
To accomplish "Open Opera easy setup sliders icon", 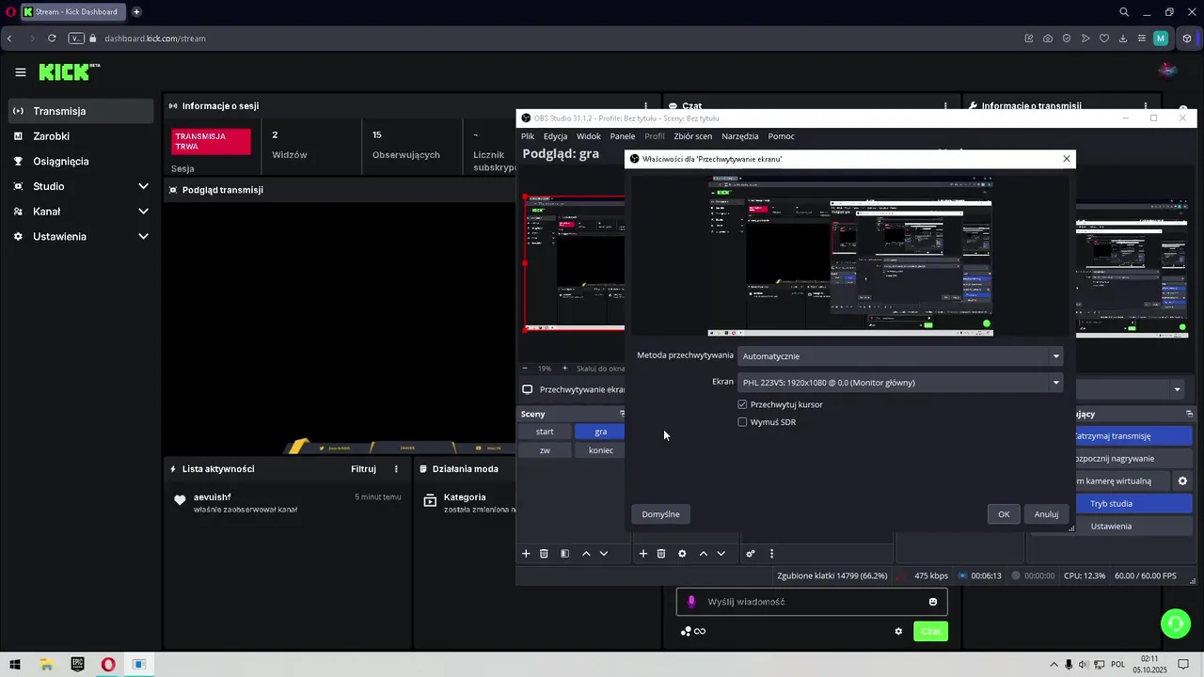I will pos(1142,39).
